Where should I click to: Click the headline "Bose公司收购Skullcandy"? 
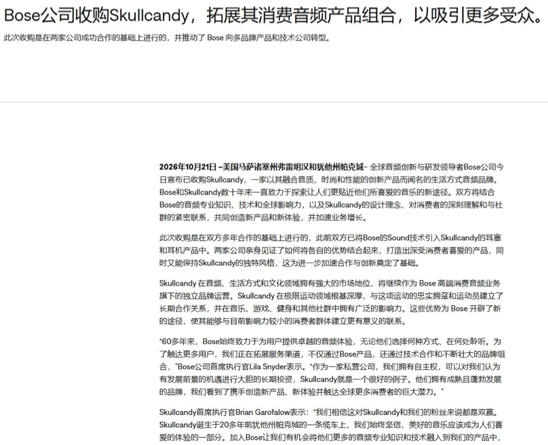96,15
